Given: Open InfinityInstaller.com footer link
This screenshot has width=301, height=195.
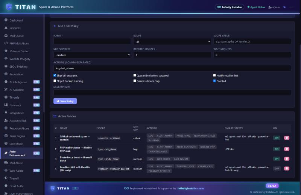Looking at the screenshot, I should click(x=191, y=189).
